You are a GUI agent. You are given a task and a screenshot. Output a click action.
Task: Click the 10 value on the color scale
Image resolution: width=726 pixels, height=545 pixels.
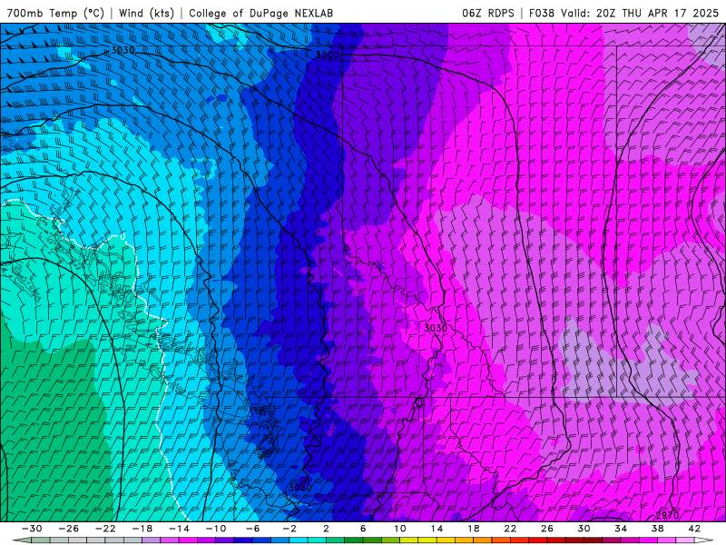[400, 529]
